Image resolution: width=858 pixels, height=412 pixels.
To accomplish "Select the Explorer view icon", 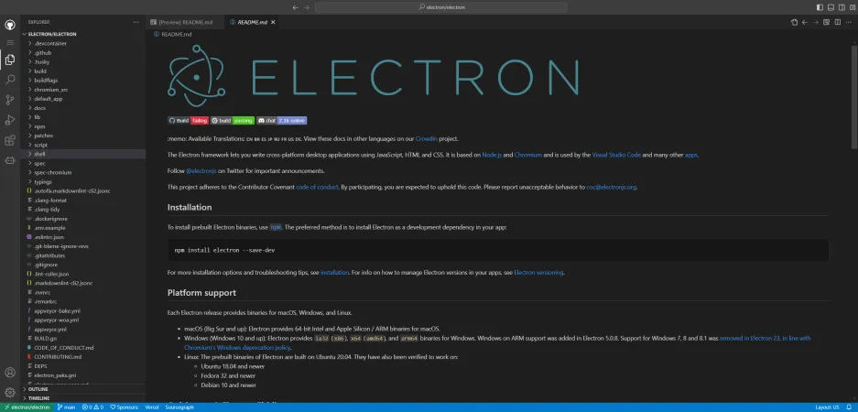I will pos(10,60).
